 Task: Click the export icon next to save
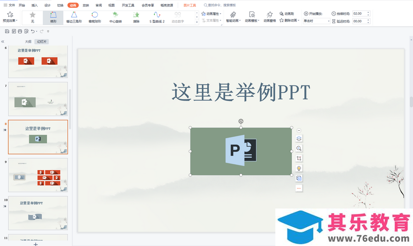[x=14, y=31]
